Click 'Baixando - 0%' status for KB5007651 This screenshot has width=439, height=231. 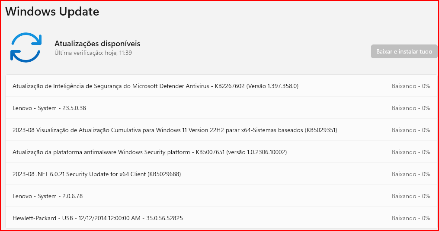[411, 152]
